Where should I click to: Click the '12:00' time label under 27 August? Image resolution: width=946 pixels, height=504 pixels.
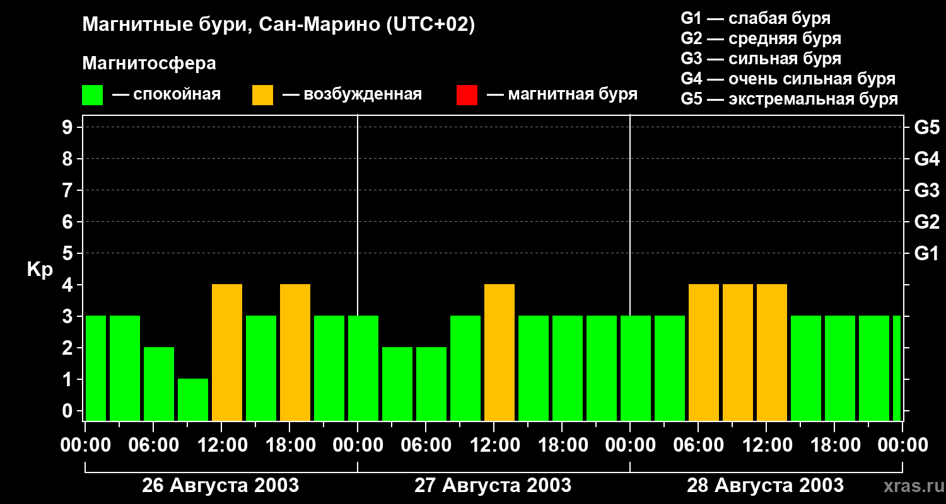494,445
